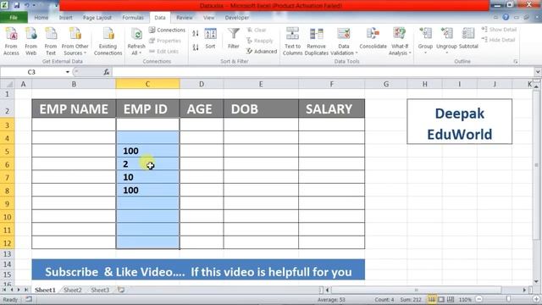Viewport: 542px width, 305px height.
Task: Switch to Normal view
Action: click(x=432, y=299)
